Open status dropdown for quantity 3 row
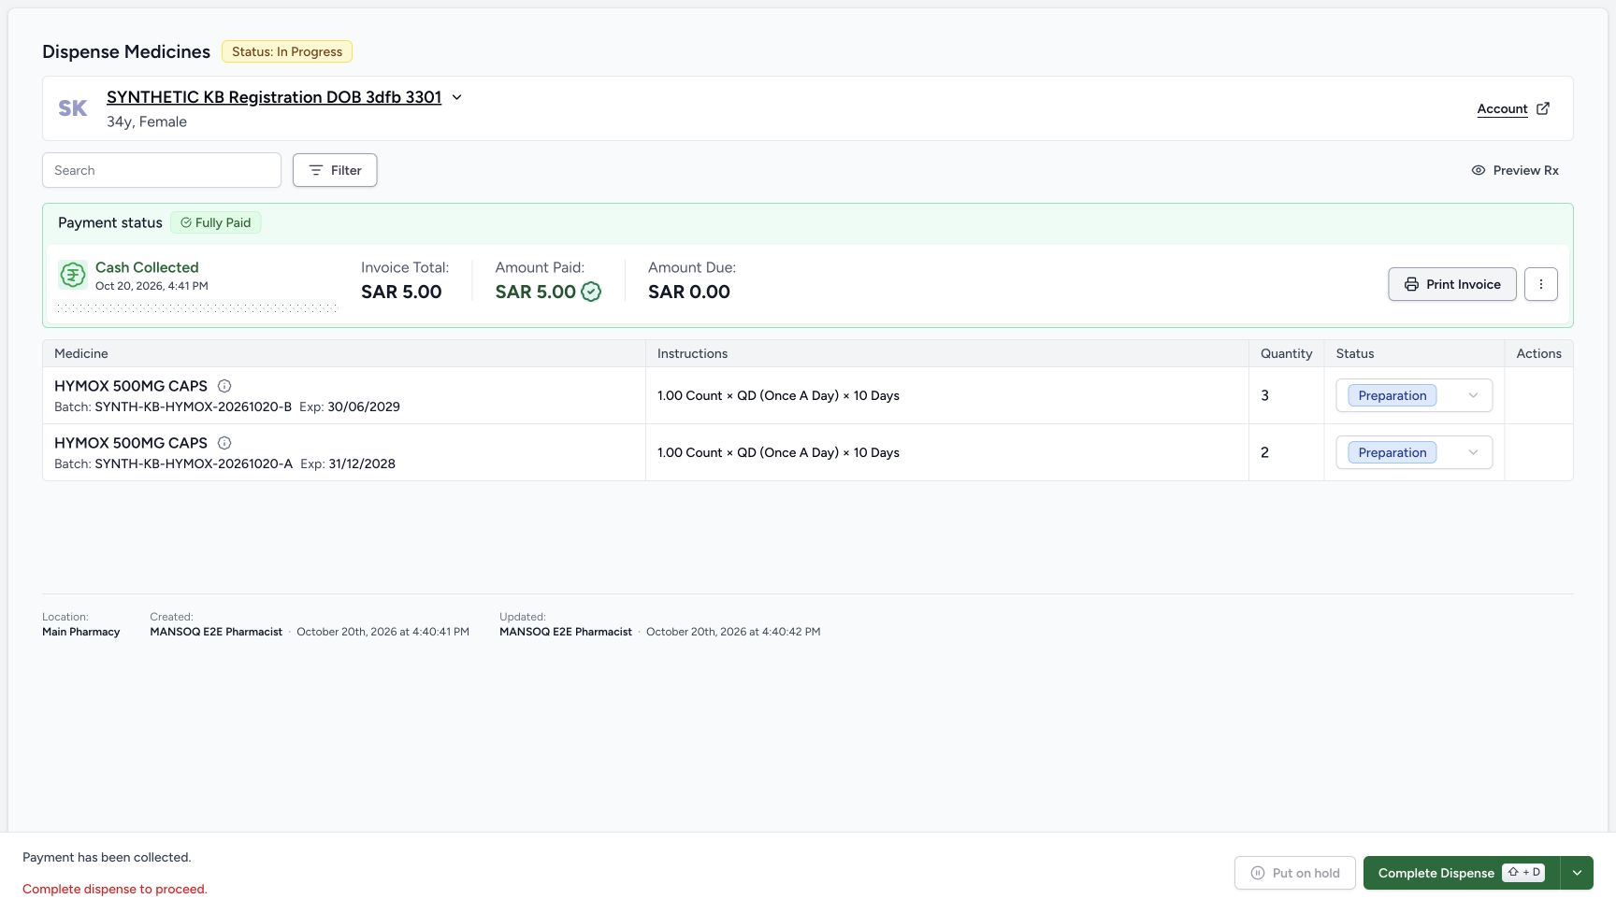Image resolution: width=1616 pixels, height=913 pixels. (1414, 395)
